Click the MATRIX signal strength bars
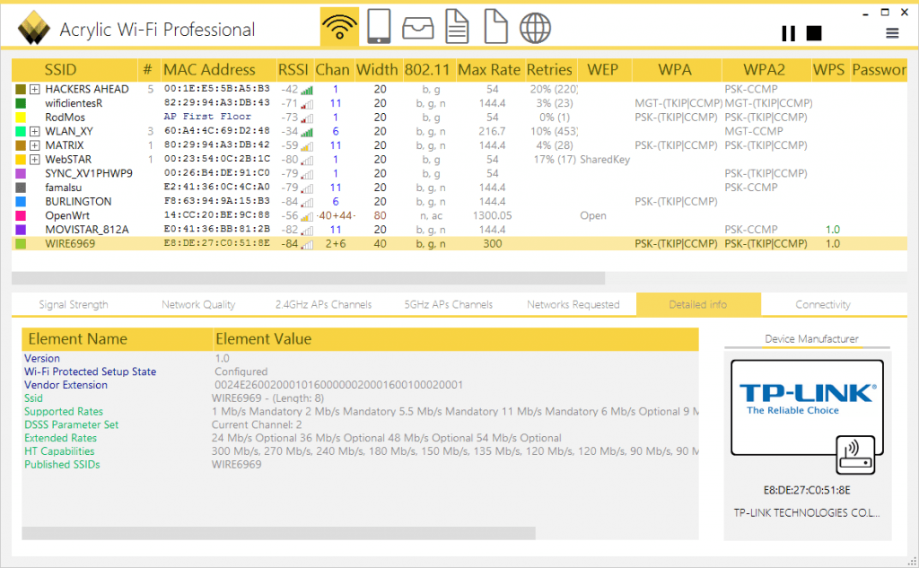Screen dimensions: 919x568 click(x=307, y=146)
